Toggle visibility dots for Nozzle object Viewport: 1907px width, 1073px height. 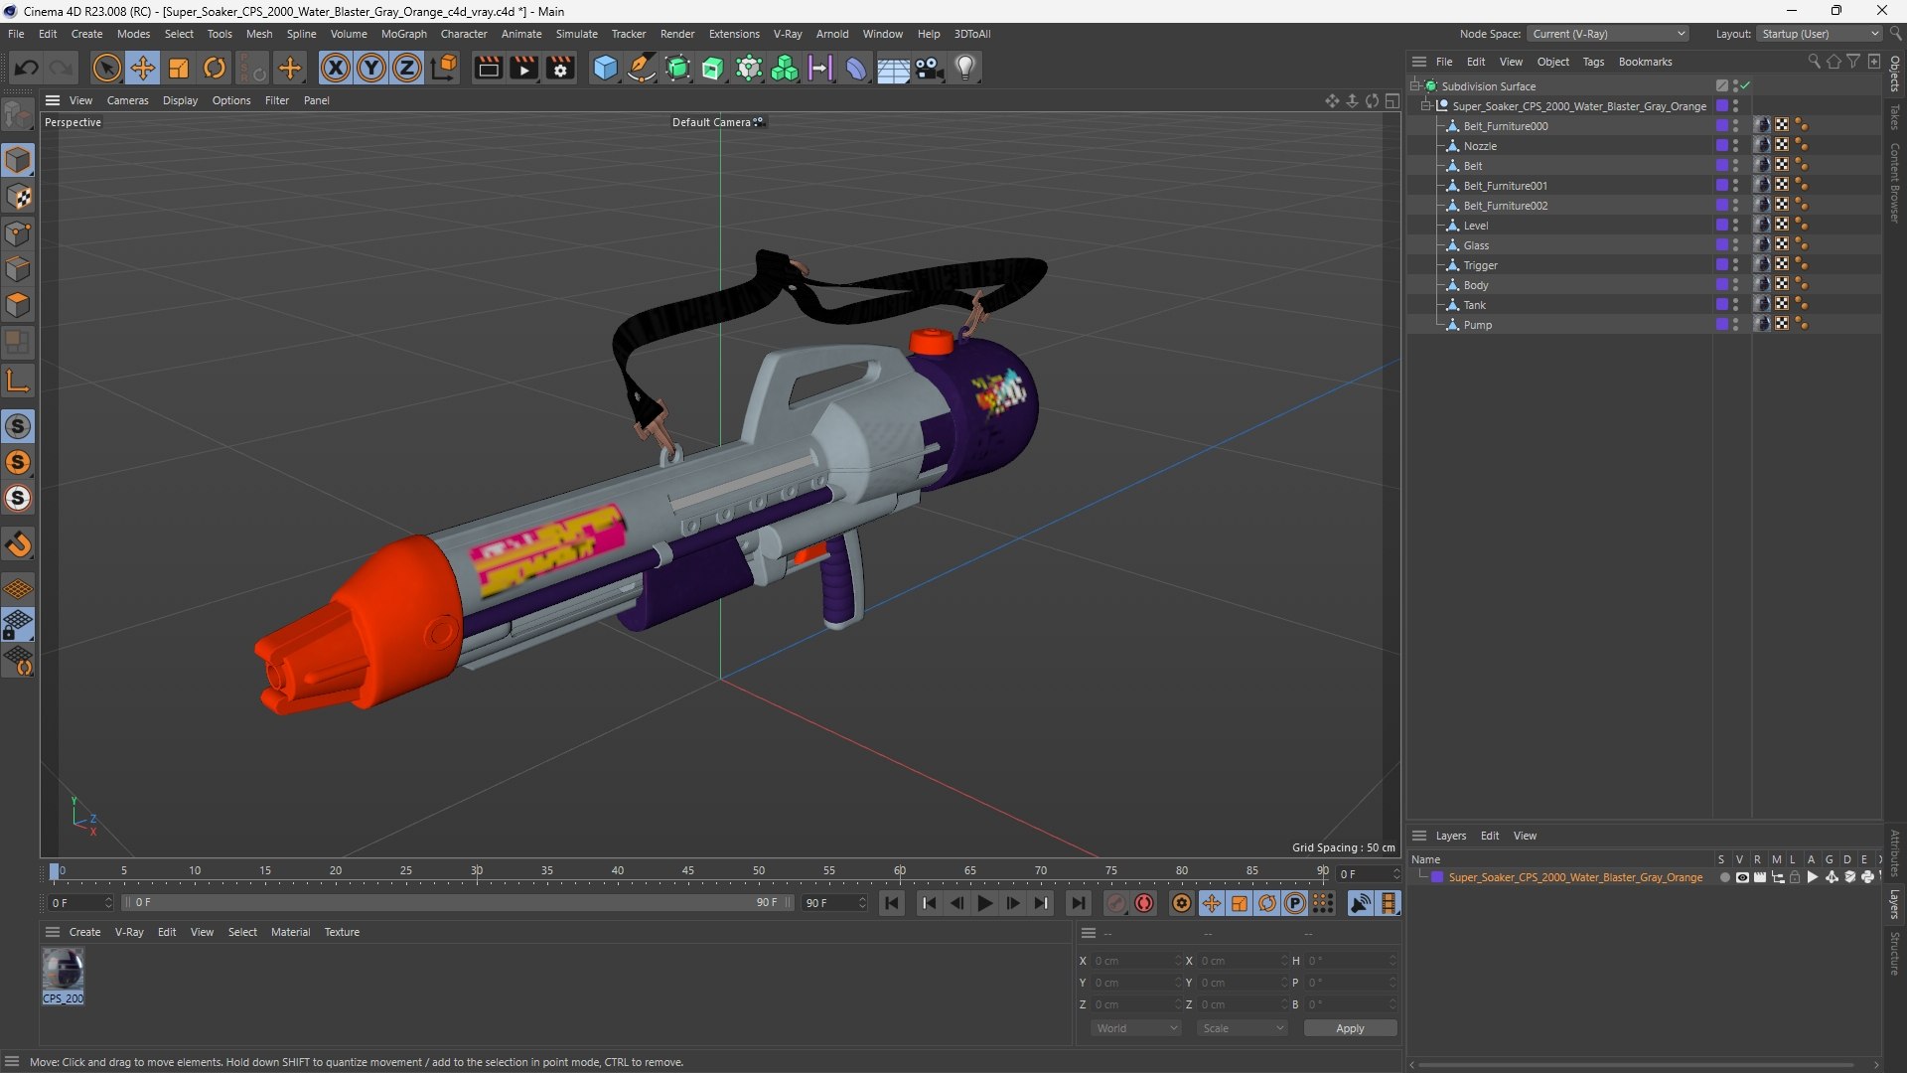(1735, 146)
